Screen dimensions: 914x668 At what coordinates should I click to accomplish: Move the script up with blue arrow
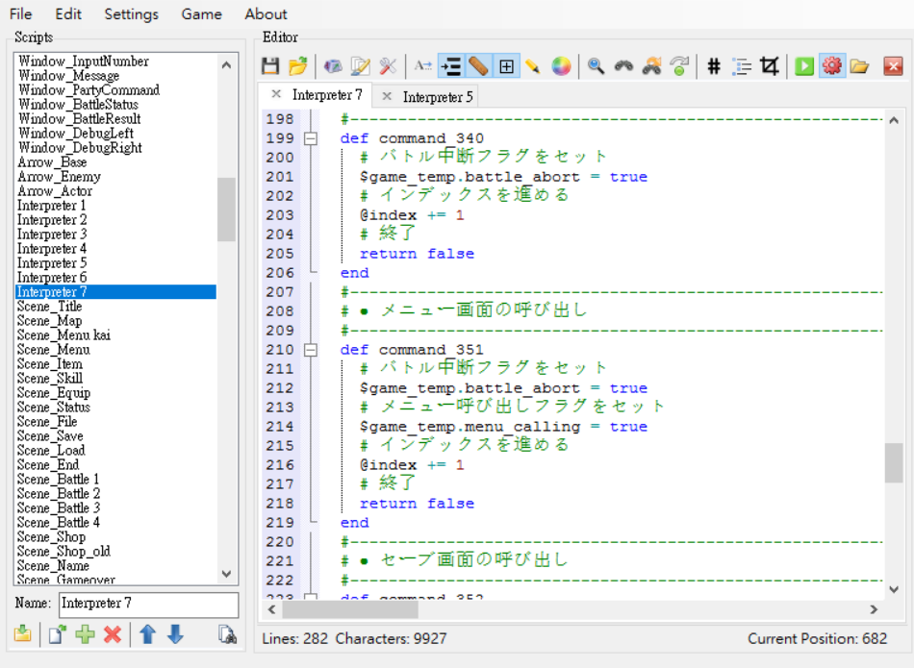[147, 634]
